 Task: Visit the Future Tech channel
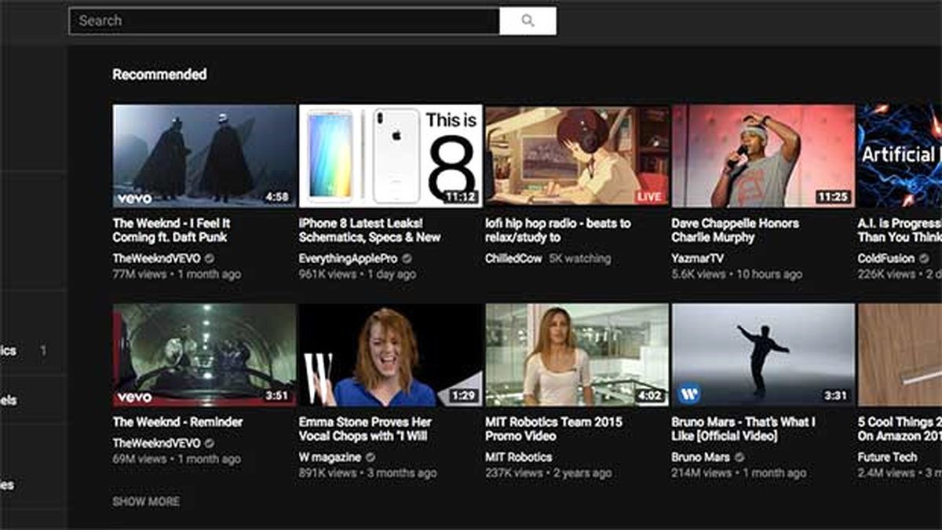click(889, 457)
